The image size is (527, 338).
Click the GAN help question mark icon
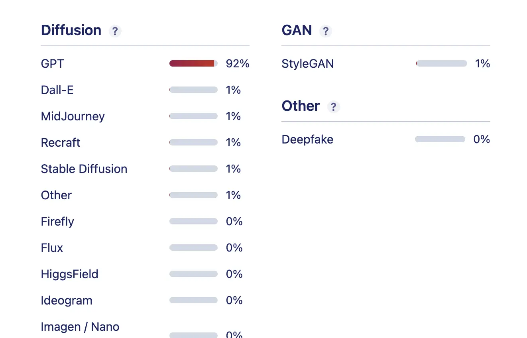(326, 31)
